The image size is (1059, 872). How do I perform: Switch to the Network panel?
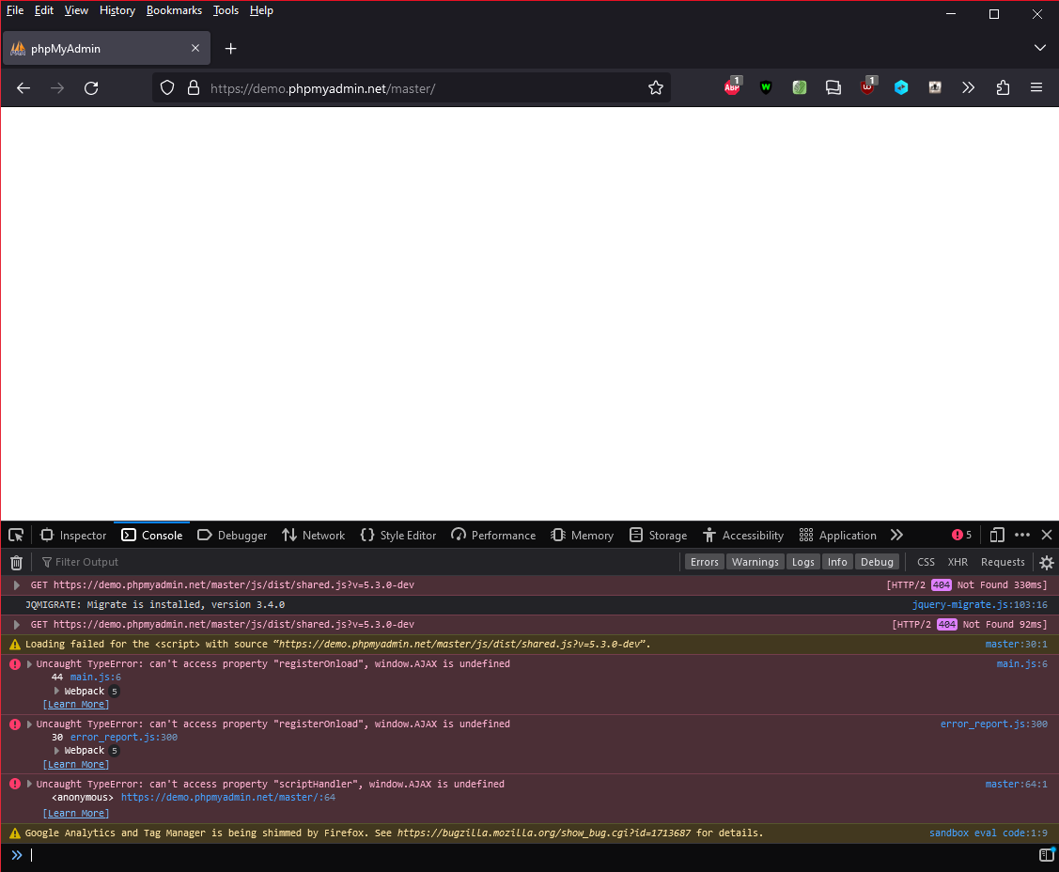(x=313, y=534)
